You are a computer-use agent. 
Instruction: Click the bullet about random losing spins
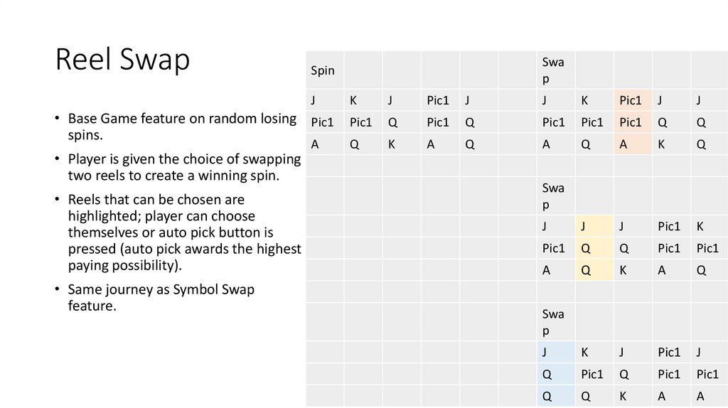coord(182,127)
